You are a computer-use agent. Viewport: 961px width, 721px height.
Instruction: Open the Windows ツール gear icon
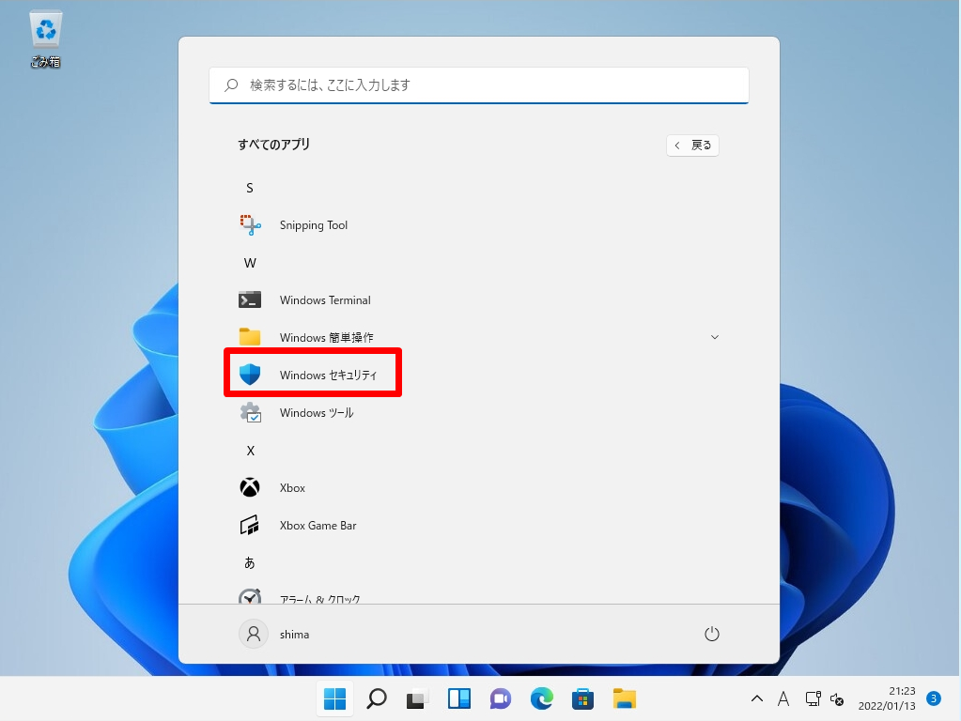[x=250, y=412]
